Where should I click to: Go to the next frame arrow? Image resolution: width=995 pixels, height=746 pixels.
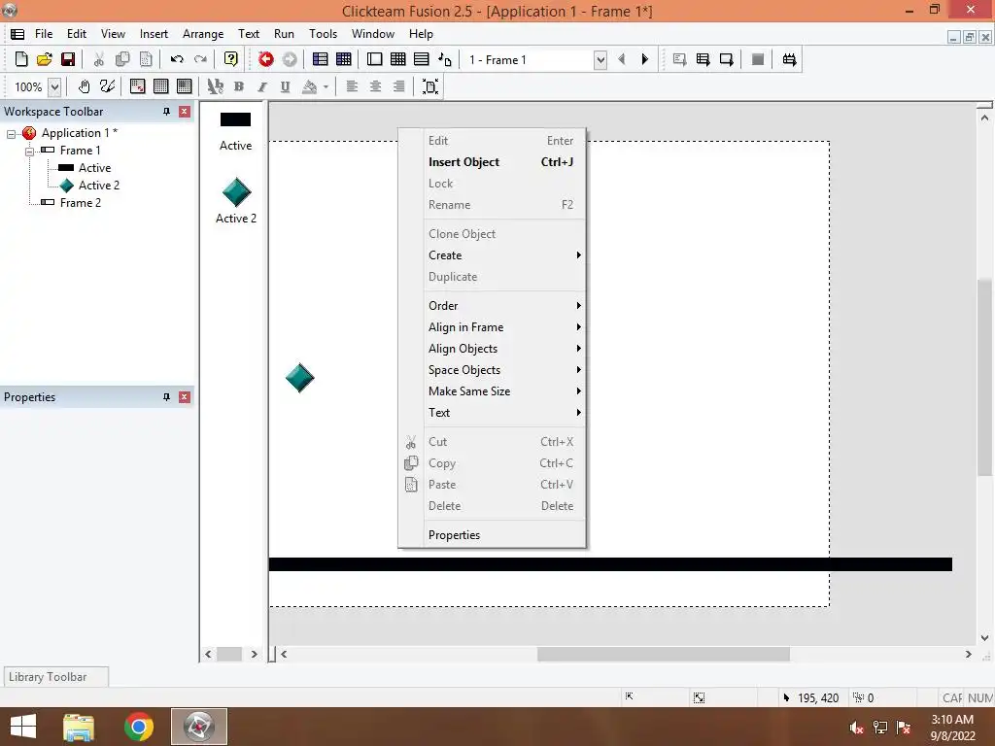[645, 59]
